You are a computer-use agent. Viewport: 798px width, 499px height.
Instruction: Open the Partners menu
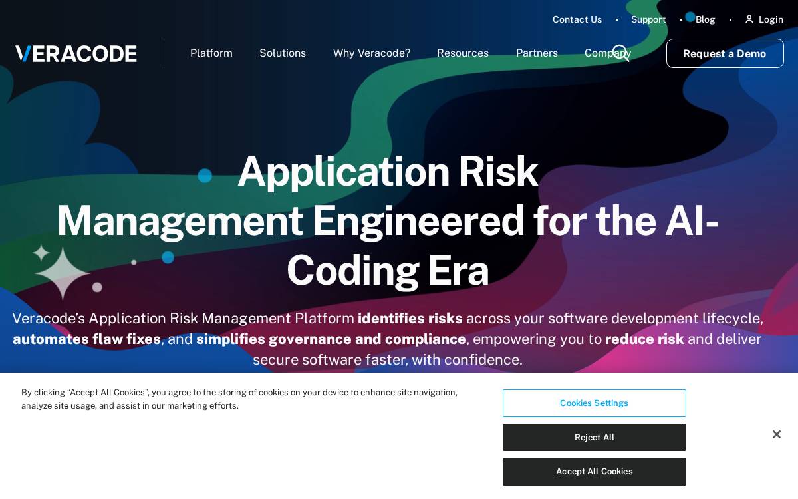tap(537, 53)
